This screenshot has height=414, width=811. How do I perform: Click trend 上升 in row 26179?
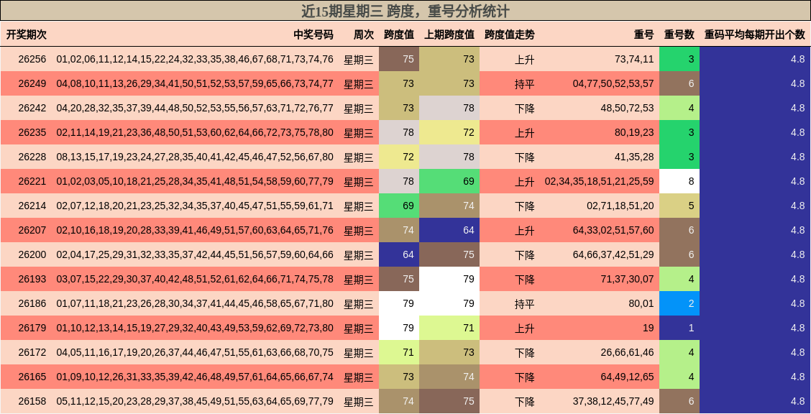[524, 328]
